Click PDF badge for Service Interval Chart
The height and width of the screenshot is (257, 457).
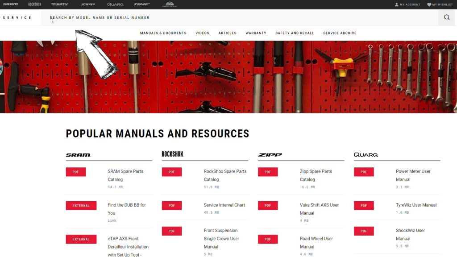[172, 206]
